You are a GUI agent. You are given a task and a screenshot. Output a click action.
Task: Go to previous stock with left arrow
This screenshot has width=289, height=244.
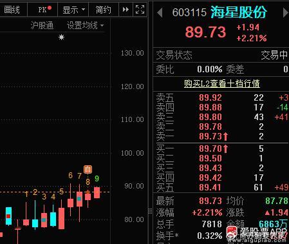click(x=160, y=13)
